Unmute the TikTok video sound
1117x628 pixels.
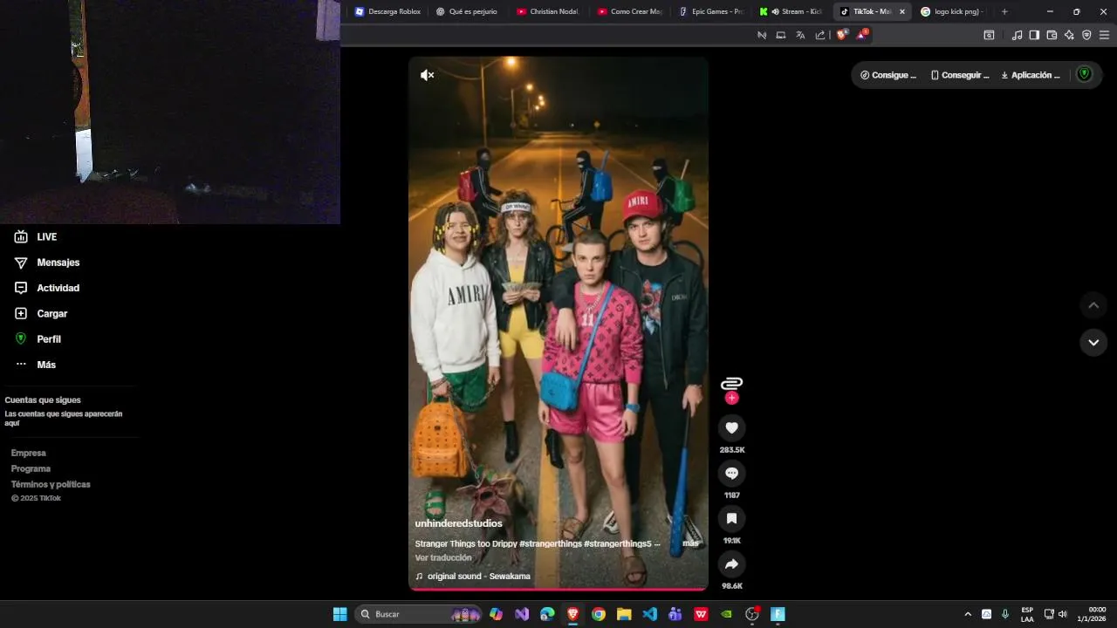[x=427, y=75]
